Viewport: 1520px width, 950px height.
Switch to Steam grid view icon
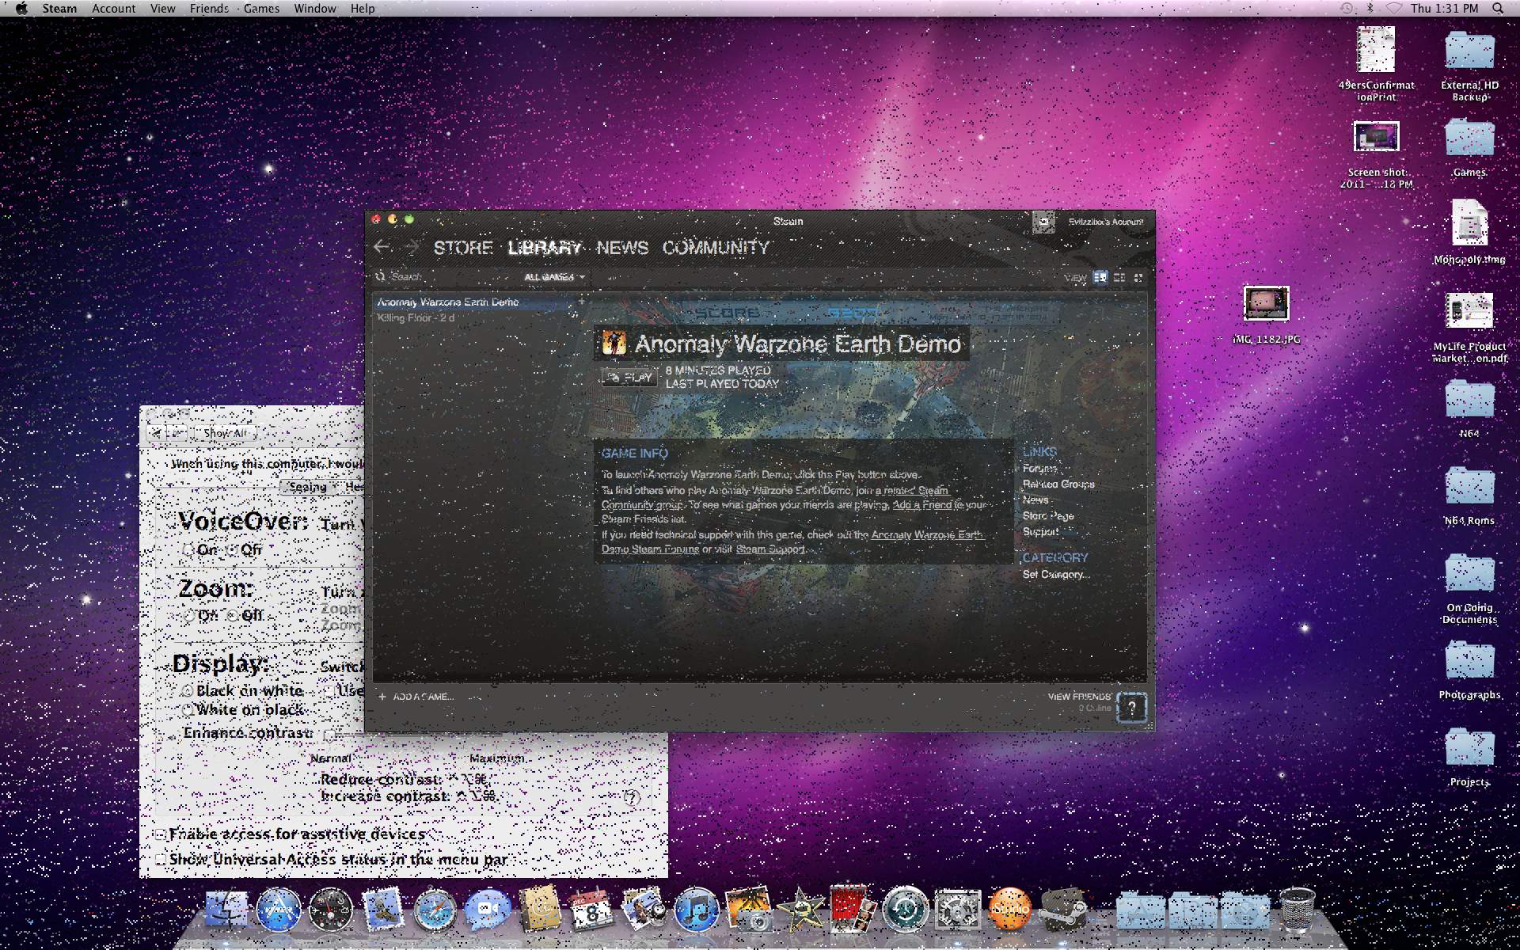1138,277
